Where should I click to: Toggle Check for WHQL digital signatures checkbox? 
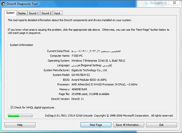12,107
